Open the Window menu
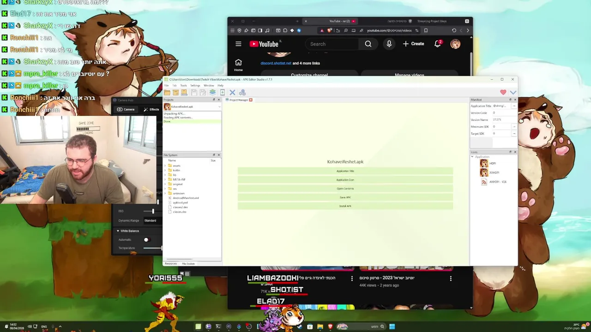Image resolution: width=591 pixels, height=332 pixels. (209, 85)
